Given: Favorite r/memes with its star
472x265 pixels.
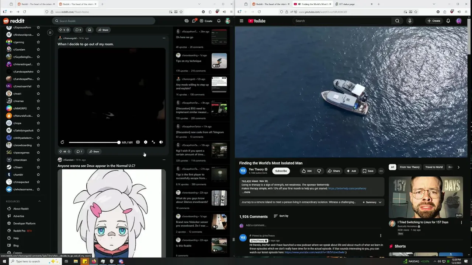Looking at the screenshot, I should coord(38,101).
